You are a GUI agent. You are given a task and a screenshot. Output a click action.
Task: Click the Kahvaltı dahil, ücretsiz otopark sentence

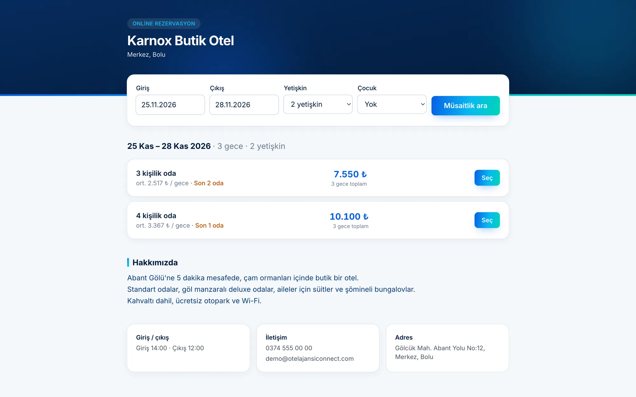tap(194, 301)
